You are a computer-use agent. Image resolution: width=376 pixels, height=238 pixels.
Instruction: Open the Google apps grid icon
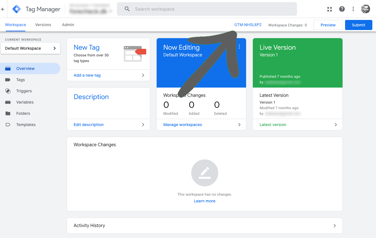tap(330, 9)
